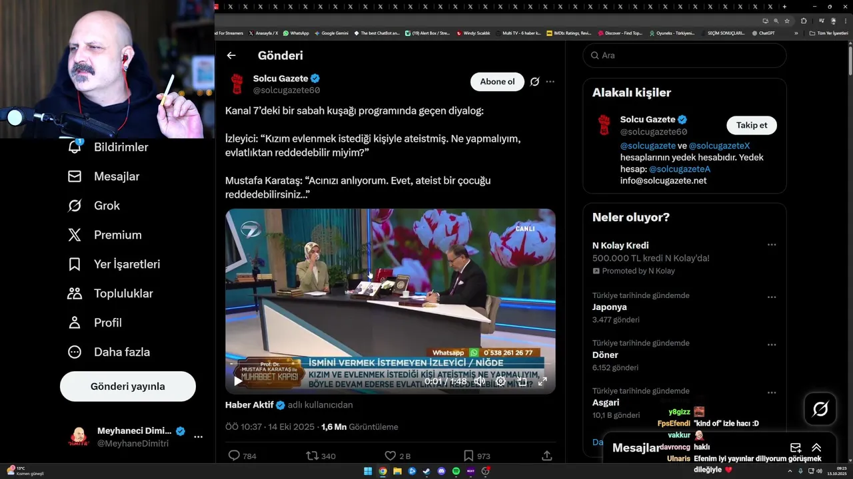Open Döner trend options dots
Screen dimensions: 853x479
[x=772, y=345]
